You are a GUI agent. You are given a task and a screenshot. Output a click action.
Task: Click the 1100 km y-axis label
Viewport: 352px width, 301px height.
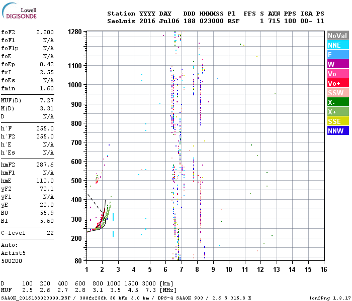pos(75,66)
